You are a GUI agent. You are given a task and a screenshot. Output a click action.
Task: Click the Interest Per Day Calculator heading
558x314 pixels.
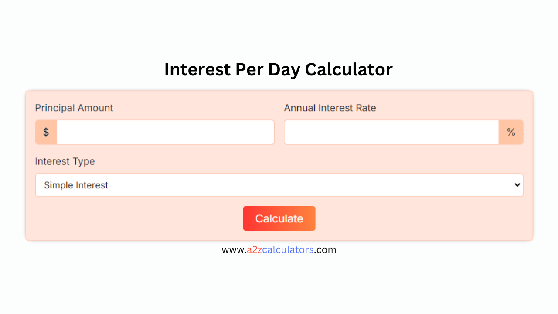tap(279, 69)
